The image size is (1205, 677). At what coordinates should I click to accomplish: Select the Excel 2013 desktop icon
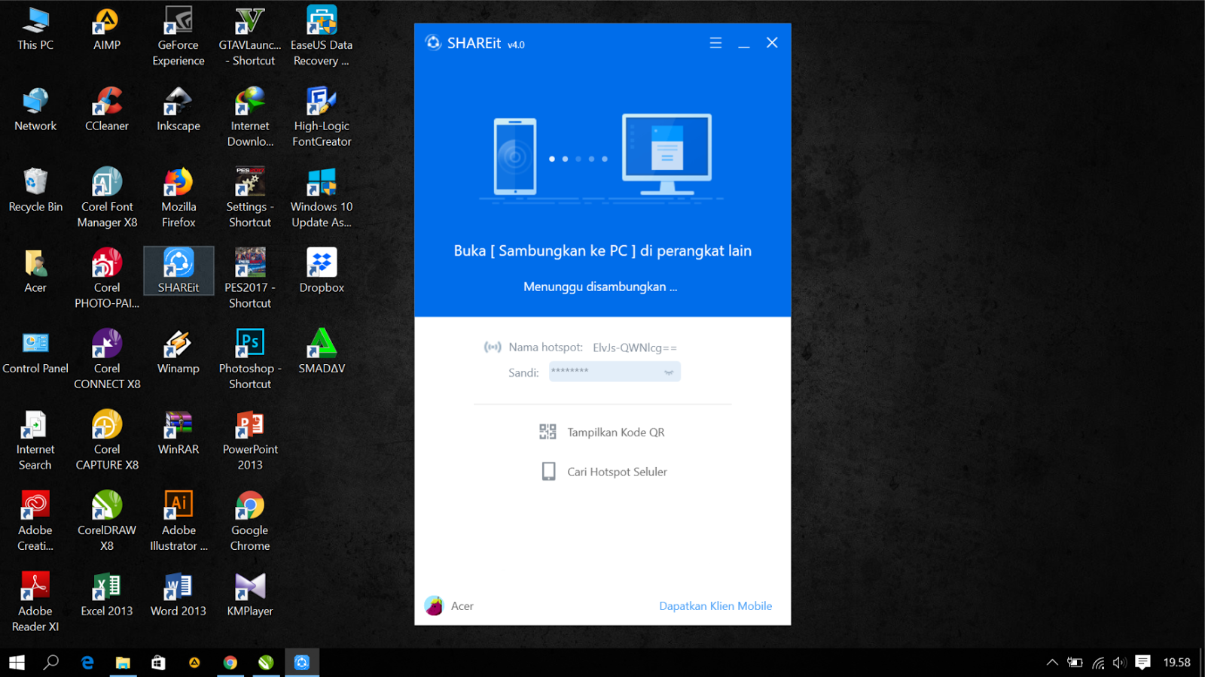pos(107,595)
